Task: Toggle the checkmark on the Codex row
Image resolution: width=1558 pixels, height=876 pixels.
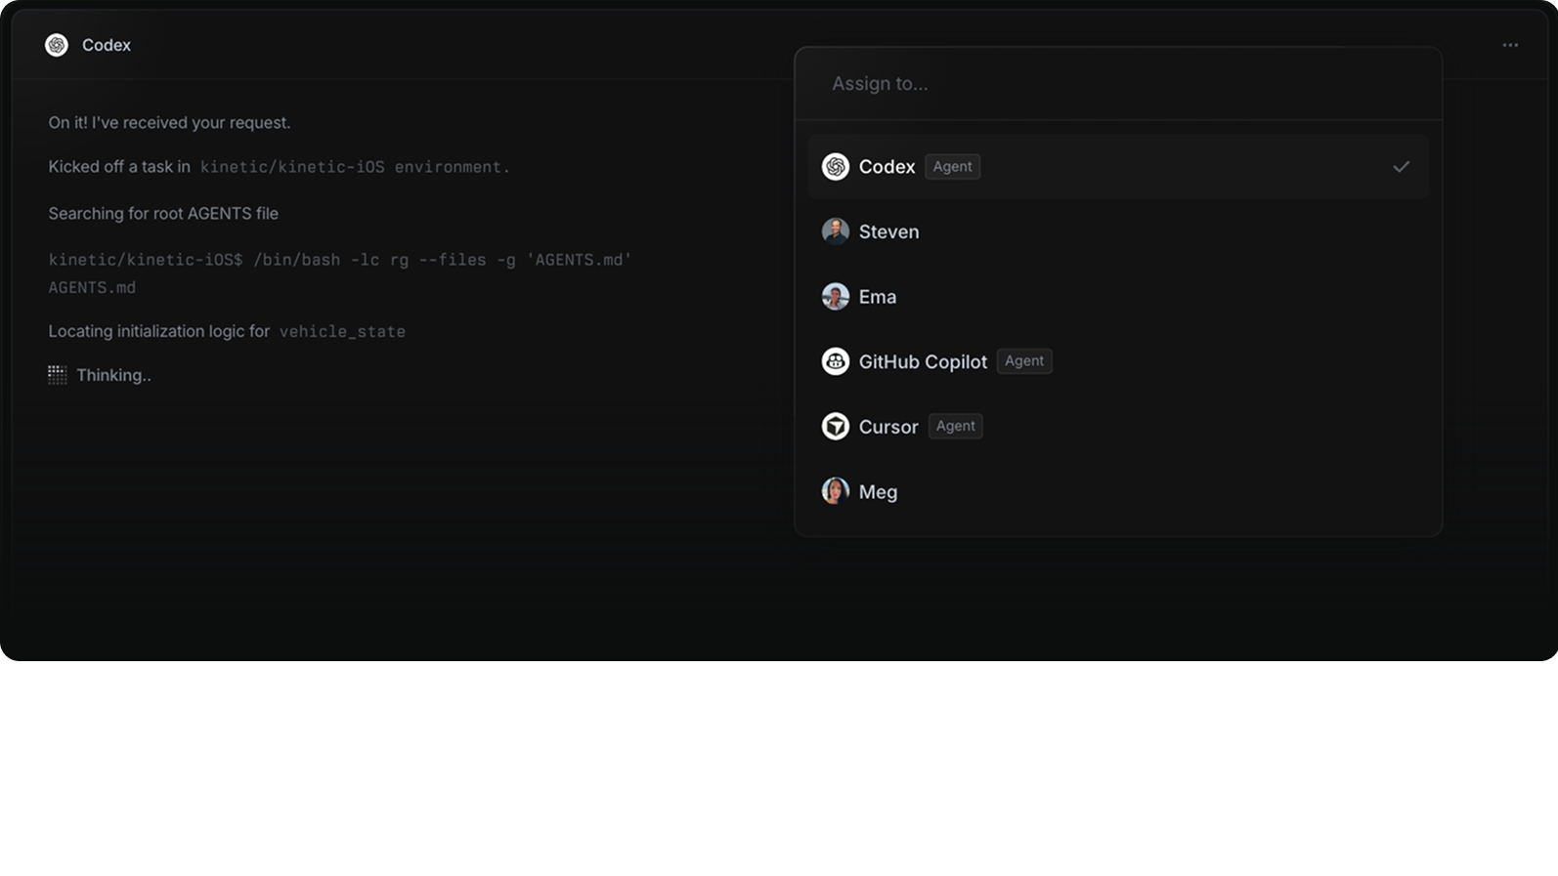Action: click(x=1401, y=167)
